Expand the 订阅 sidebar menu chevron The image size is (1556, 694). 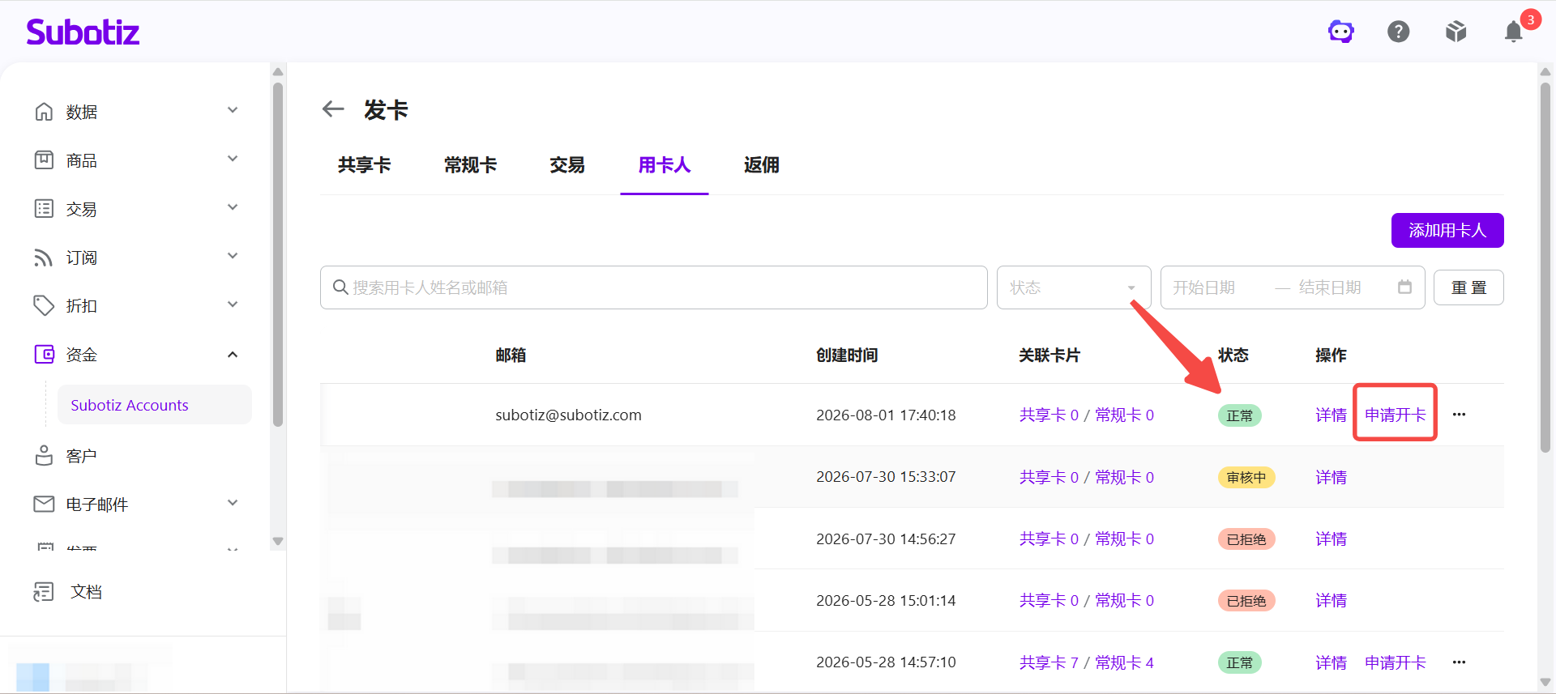point(233,256)
